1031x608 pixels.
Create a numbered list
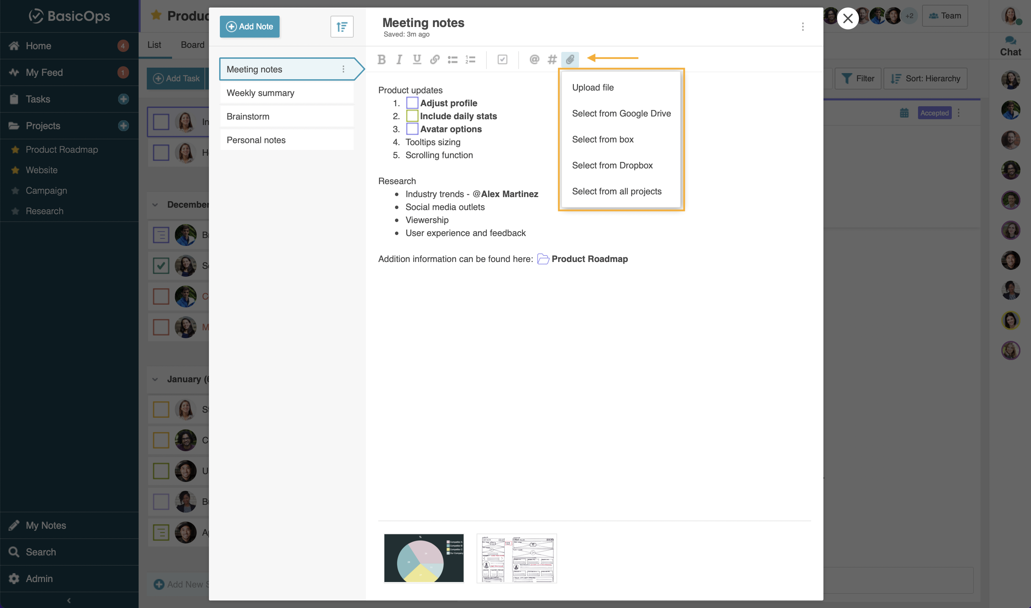click(x=470, y=59)
